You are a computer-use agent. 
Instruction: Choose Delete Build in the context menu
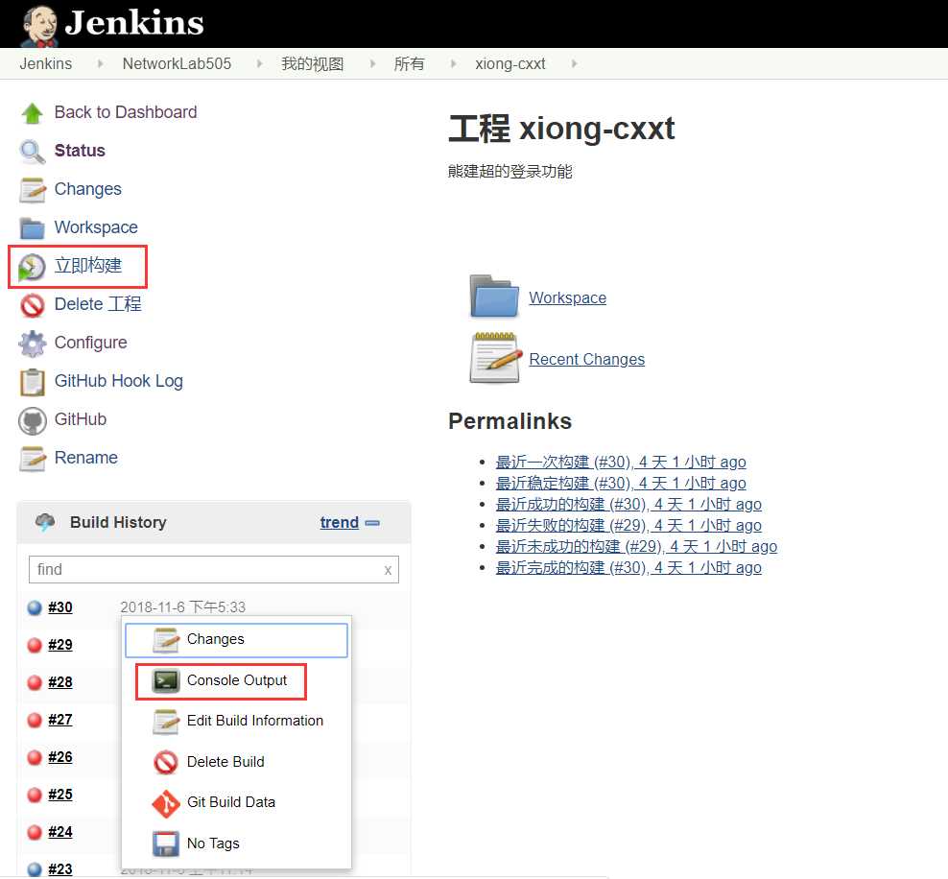tap(236, 762)
